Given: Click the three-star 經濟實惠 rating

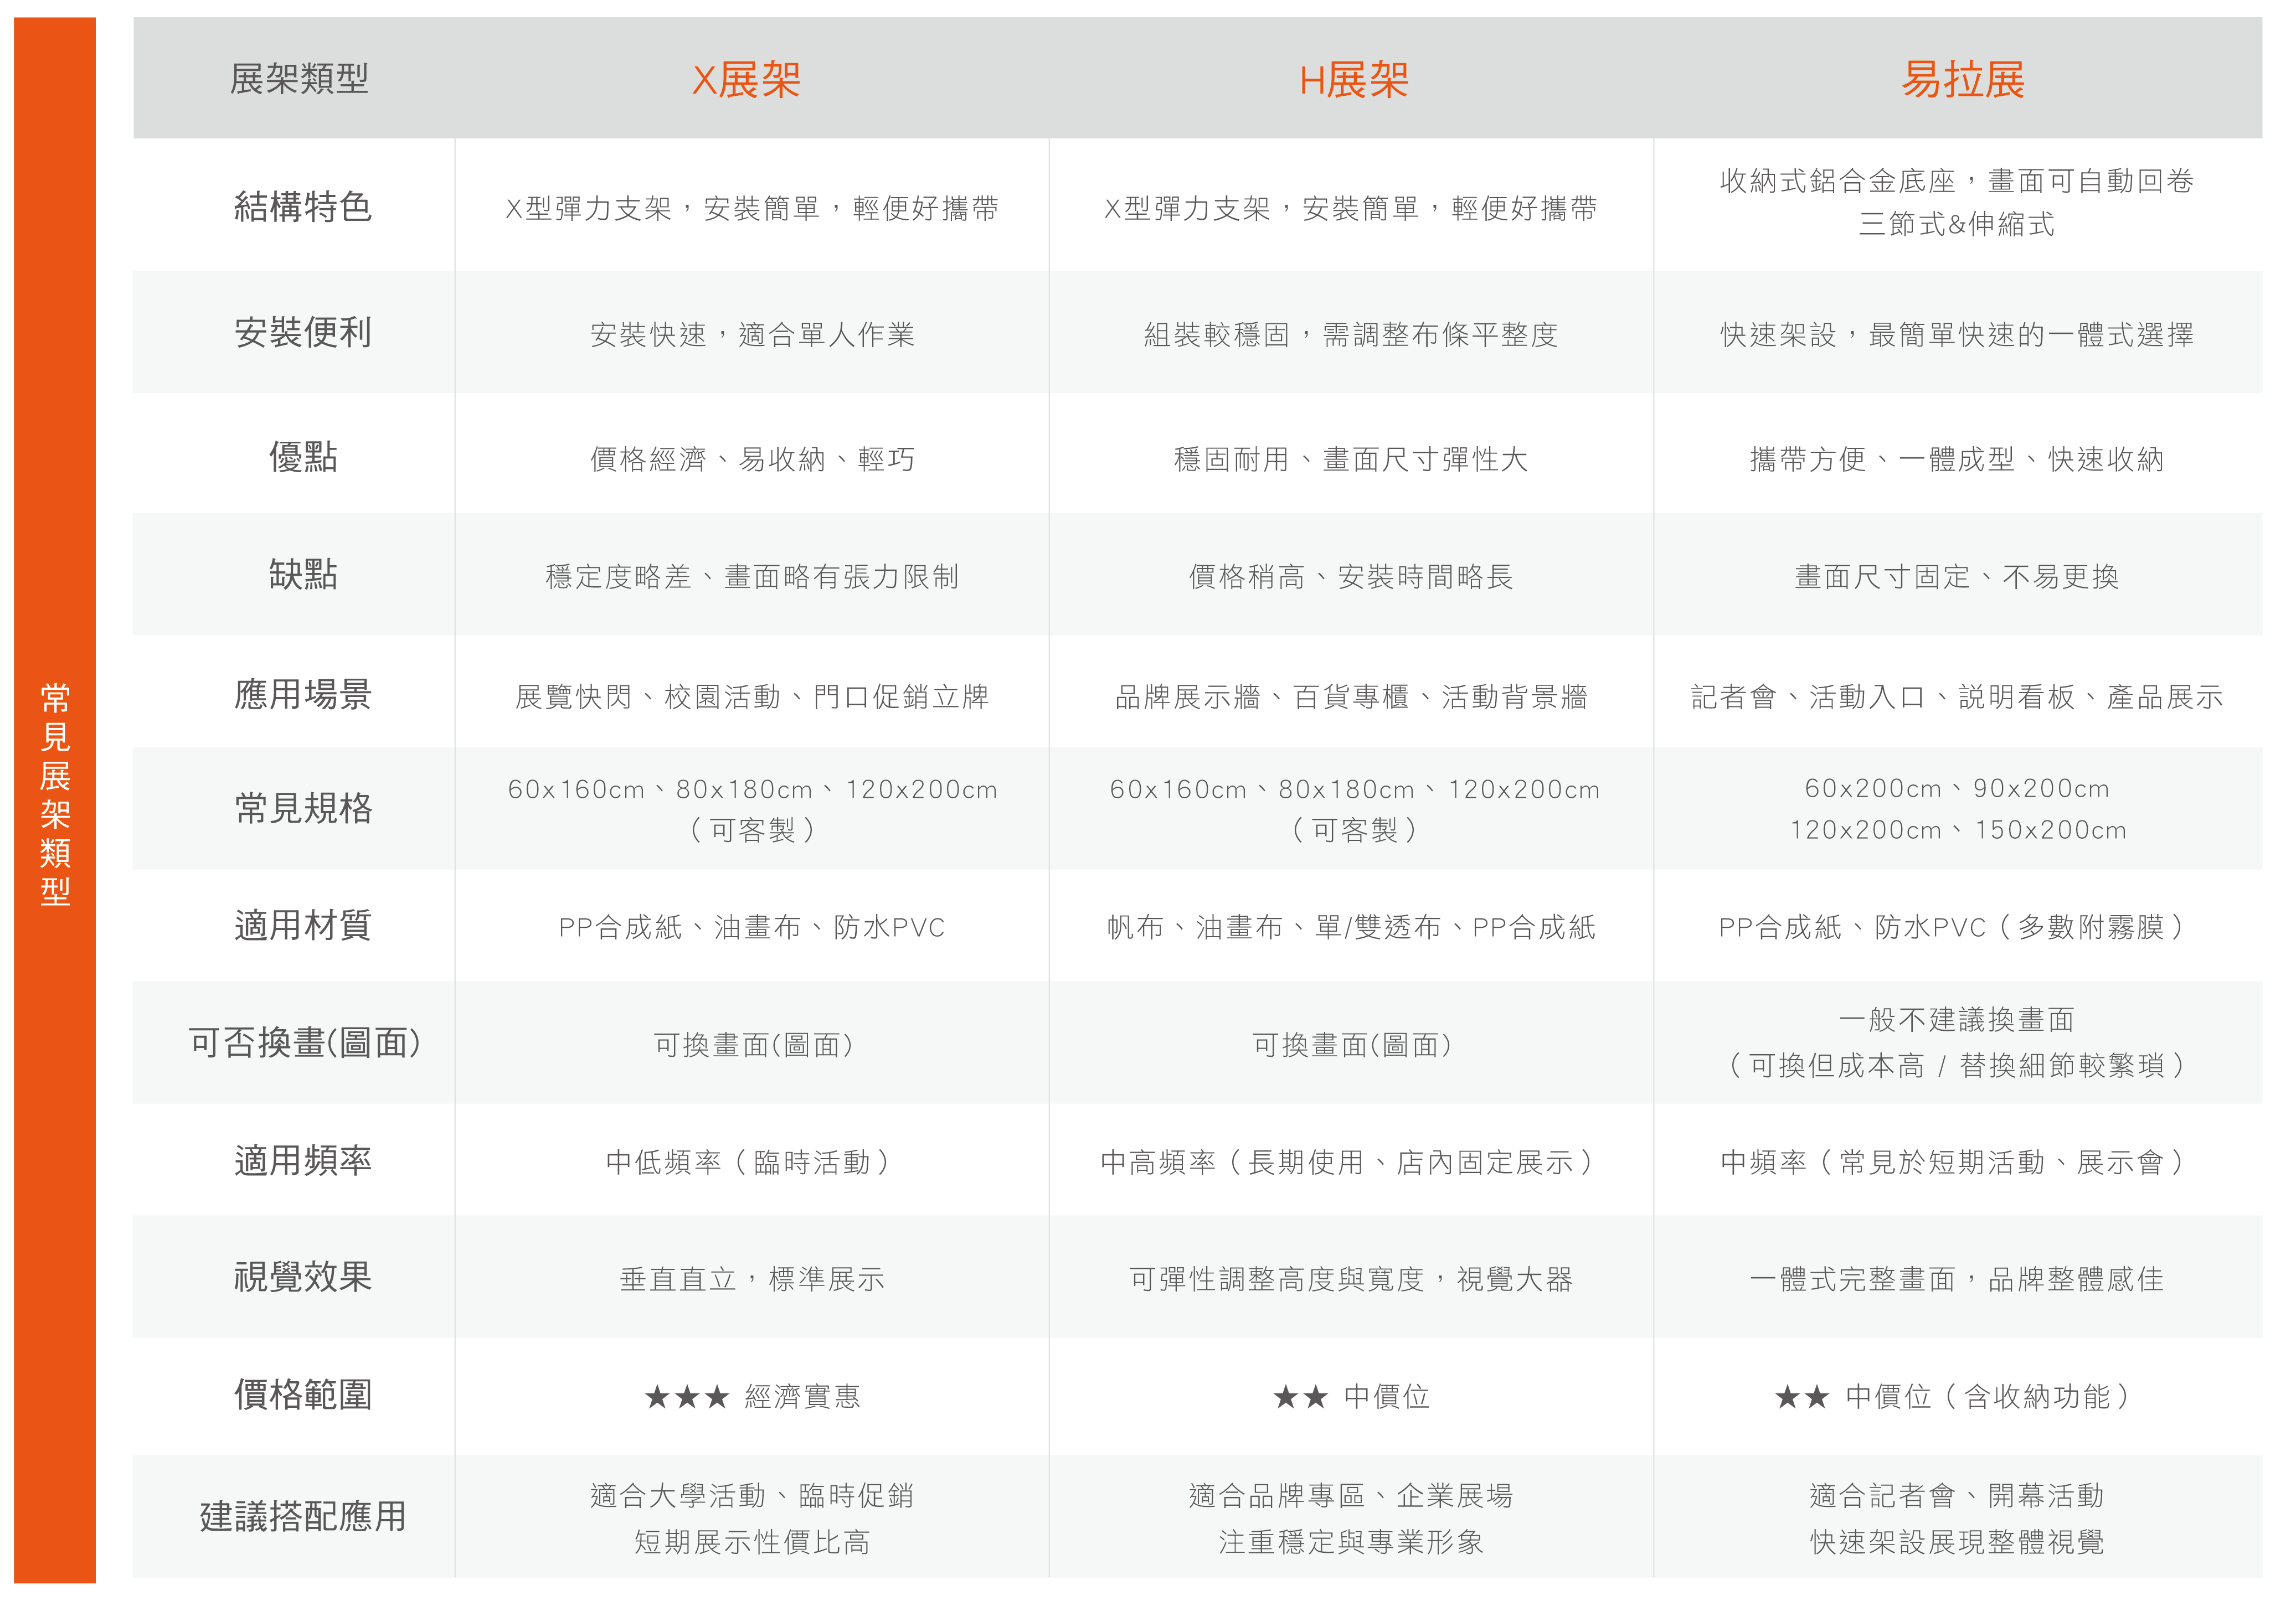Looking at the screenshot, I should (752, 1396).
